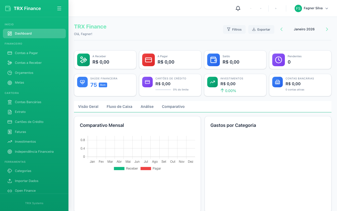
Task: Click the credit card limit progress bar
Action: pyautogui.click(x=163, y=90)
